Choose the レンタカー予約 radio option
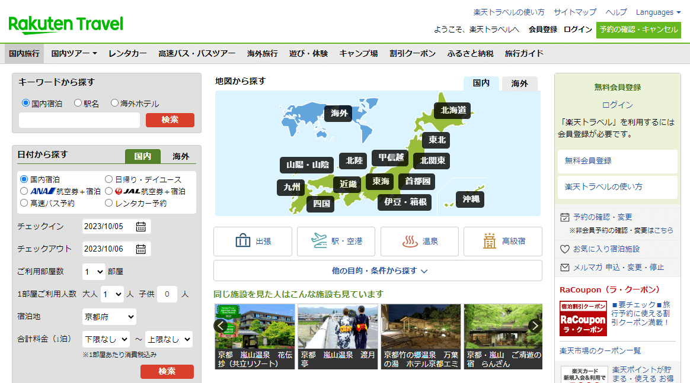Viewport: 690px width, 383px height. coord(108,203)
